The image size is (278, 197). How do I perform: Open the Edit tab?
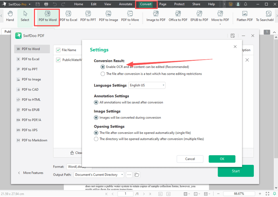(94, 4)
